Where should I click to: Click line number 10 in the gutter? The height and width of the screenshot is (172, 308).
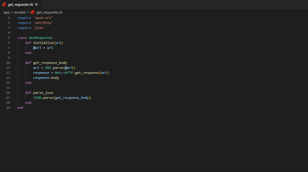point(8,62)
